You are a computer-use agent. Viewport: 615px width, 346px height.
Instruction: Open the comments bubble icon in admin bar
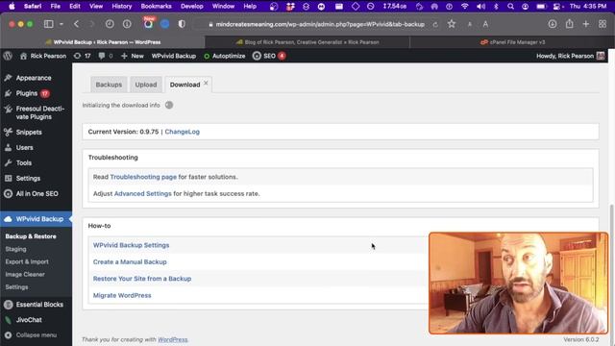(x=106, y=56)
